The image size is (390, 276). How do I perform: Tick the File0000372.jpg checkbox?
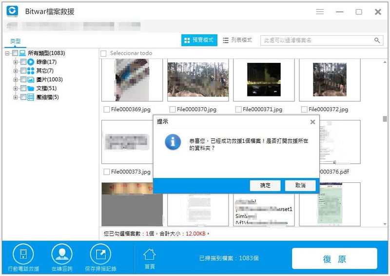(x=304, y=110)
